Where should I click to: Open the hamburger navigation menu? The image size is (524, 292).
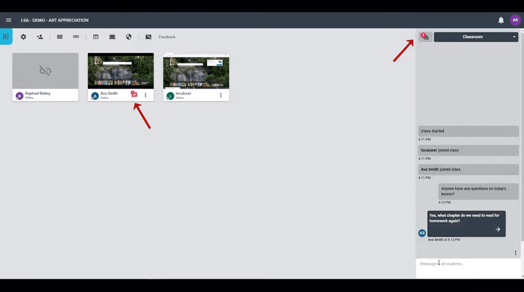pyautogui.click(x=8, y=20)
